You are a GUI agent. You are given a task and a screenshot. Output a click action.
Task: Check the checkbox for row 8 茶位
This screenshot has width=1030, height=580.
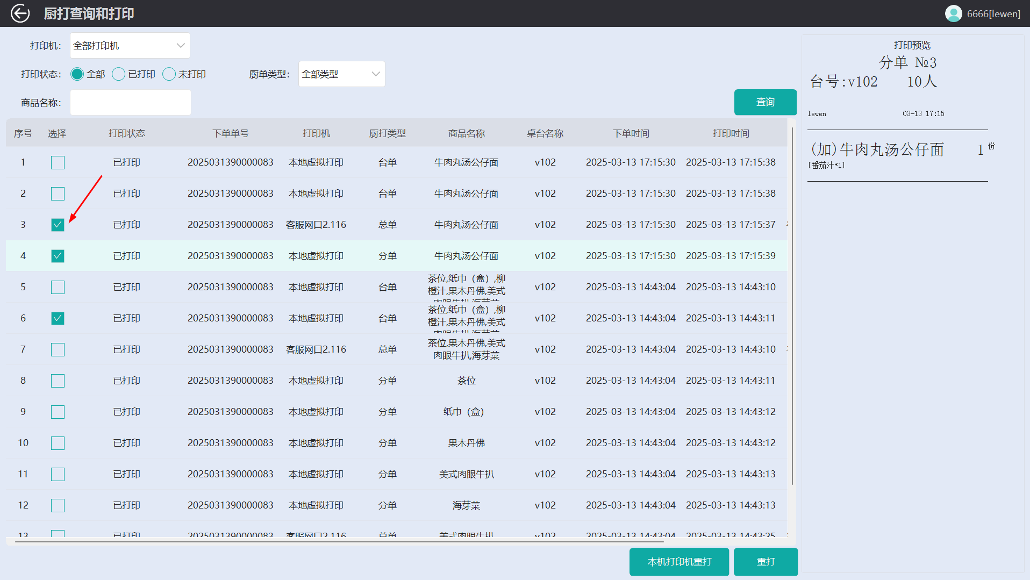click(x=58, y=380)
